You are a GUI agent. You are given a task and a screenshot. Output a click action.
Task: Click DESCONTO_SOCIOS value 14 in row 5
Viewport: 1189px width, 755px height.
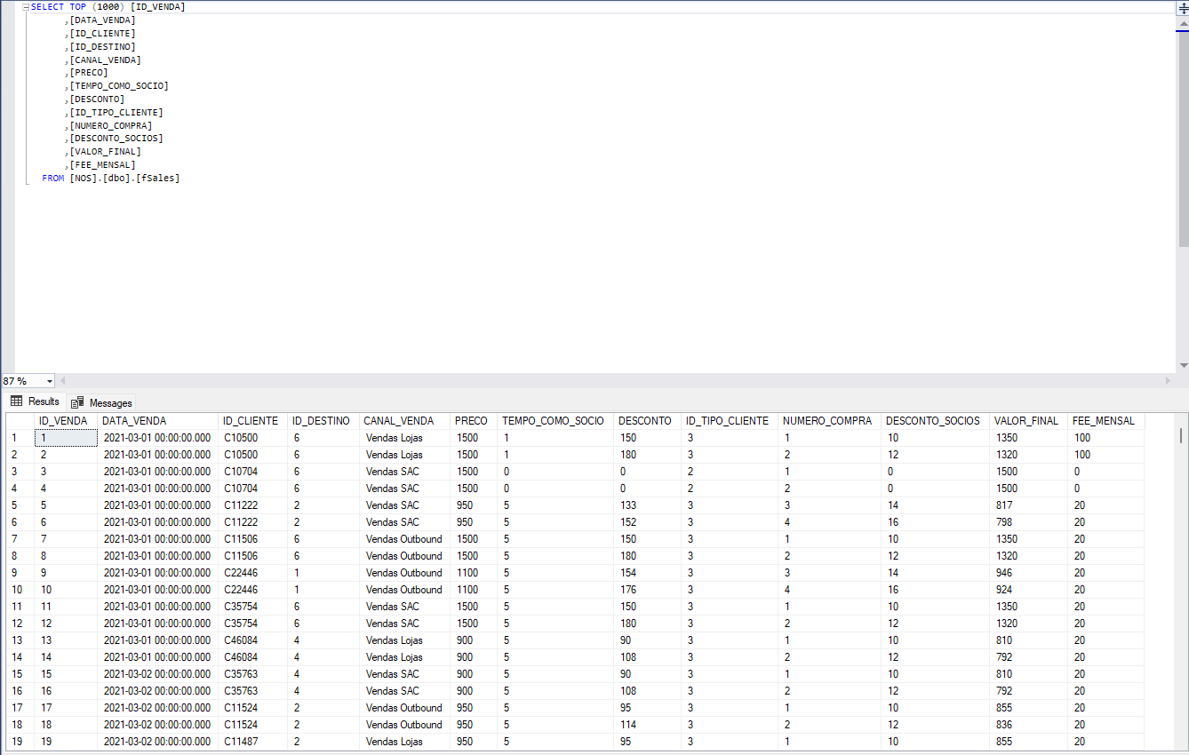click(936, 505)
